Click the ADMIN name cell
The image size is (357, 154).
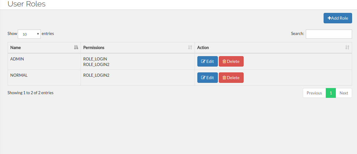[x=17, y=59]
